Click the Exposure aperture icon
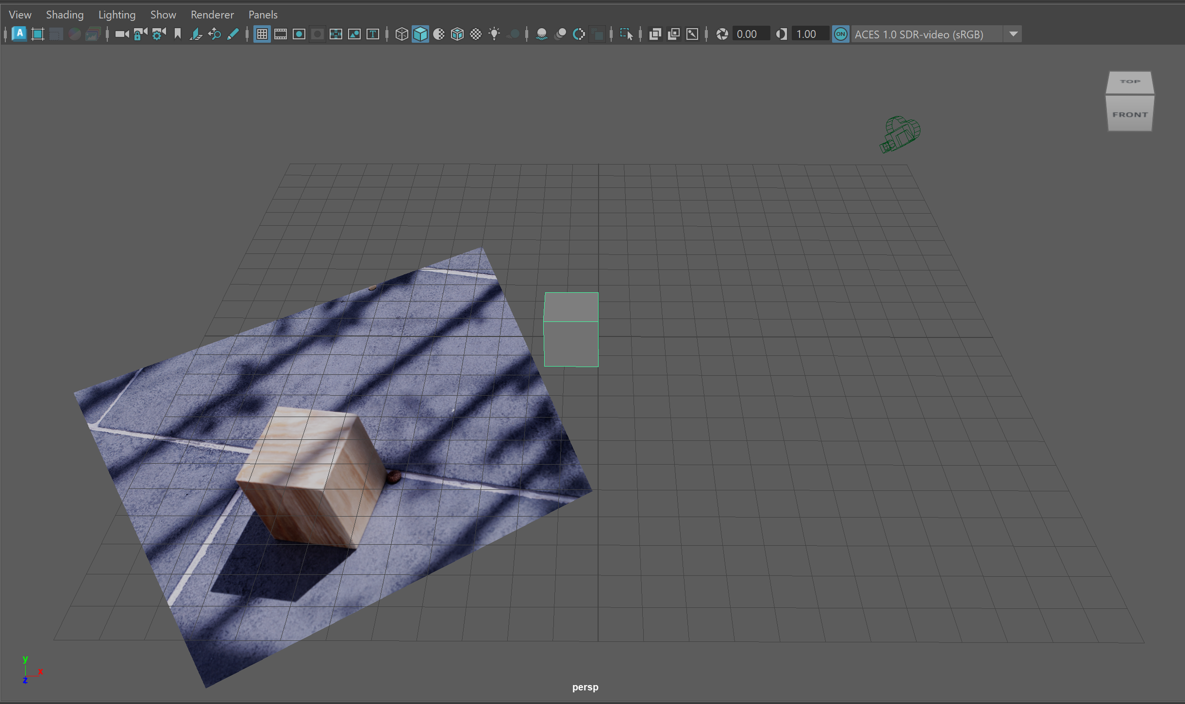 tap(722, 34)
